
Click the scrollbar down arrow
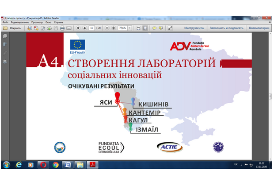[270, 159]
